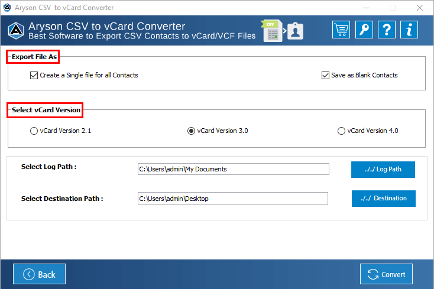Click the log path text field
434x289 pixels.
[x=234, y=169]
